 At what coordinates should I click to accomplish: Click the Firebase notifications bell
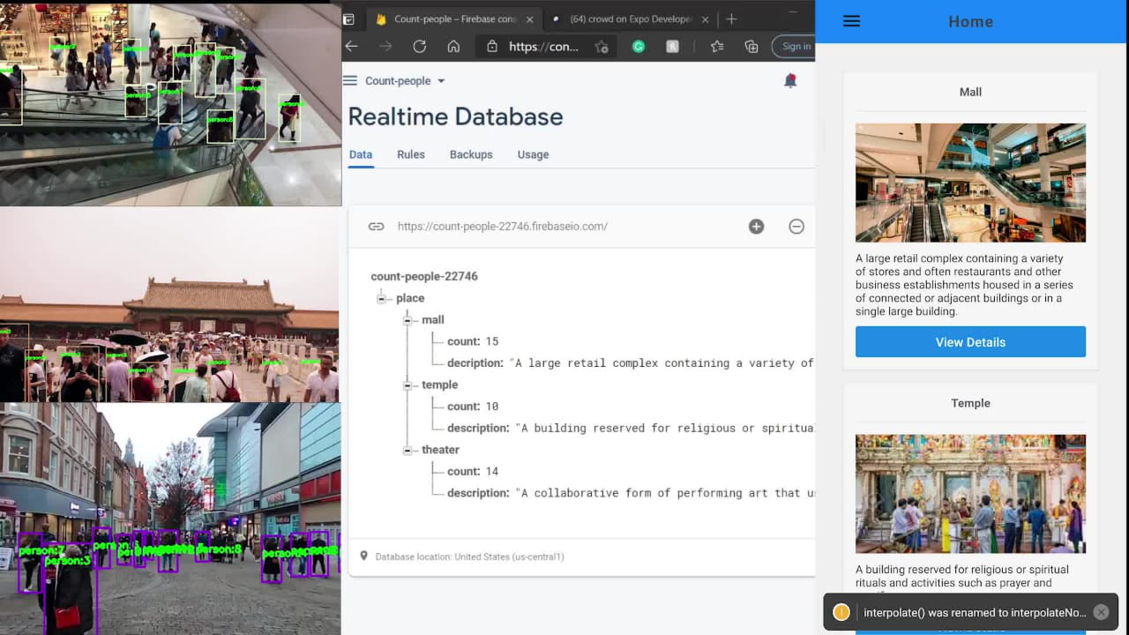pyautogui.click(x=790, y=81)
